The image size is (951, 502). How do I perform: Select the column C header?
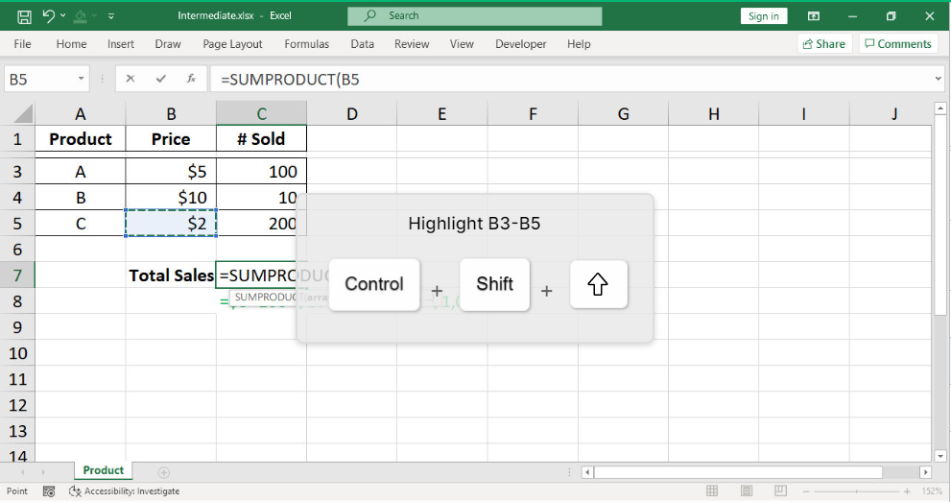coord(261,114)
